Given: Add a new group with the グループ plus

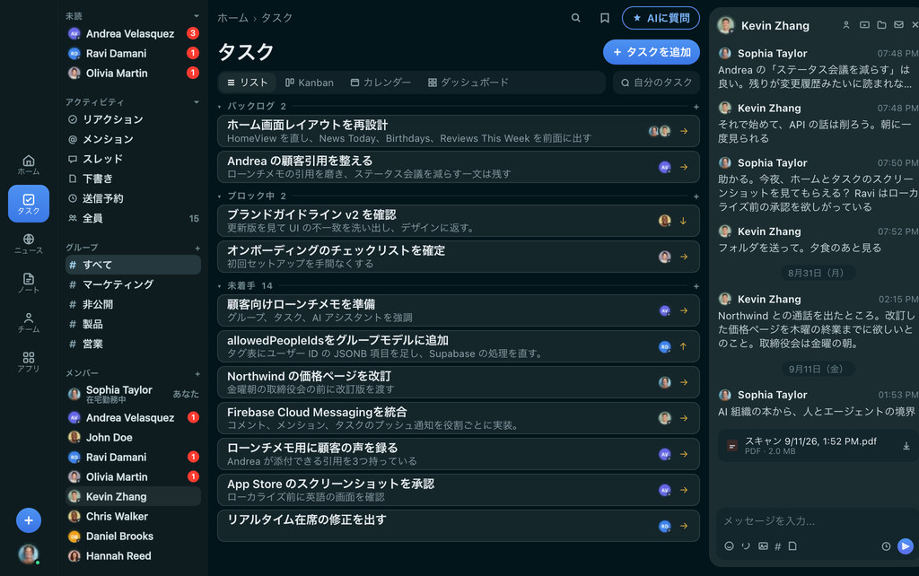Looking at the screenshot, I should click(197, 248).
